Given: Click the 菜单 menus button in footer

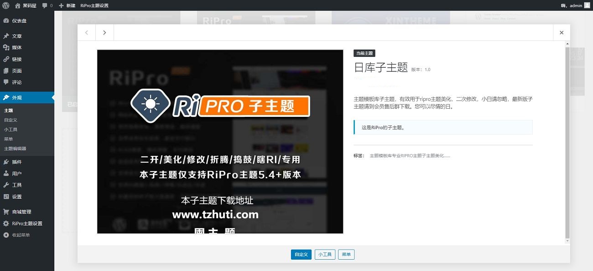Looking at the screenshot, I should 347,255.
